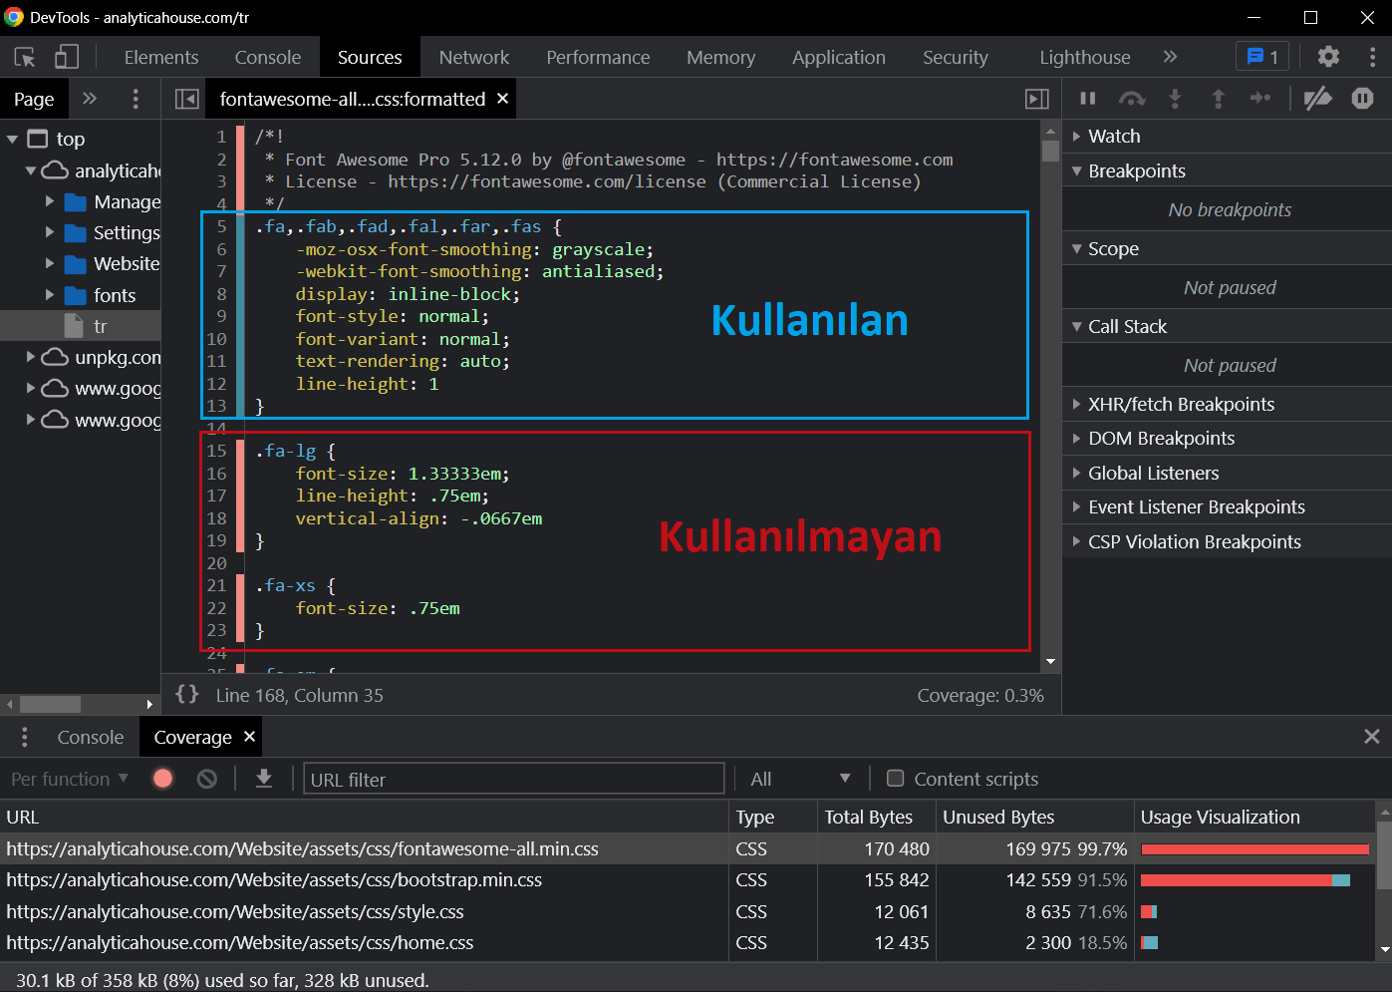1392x992 pixels.
Task: Click into the URL filter field
Action: pos(513,779)
